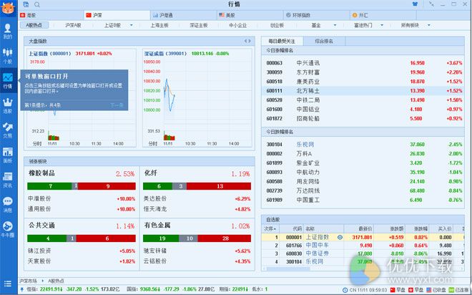
Task: Select the 万科A row in losers list
Action: coord(363,154)
